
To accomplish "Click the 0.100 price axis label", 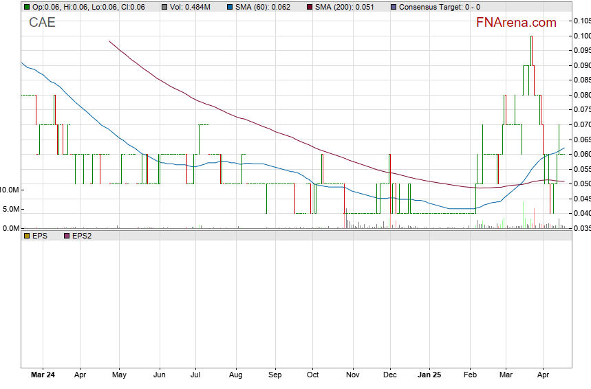I will (581, 36).
